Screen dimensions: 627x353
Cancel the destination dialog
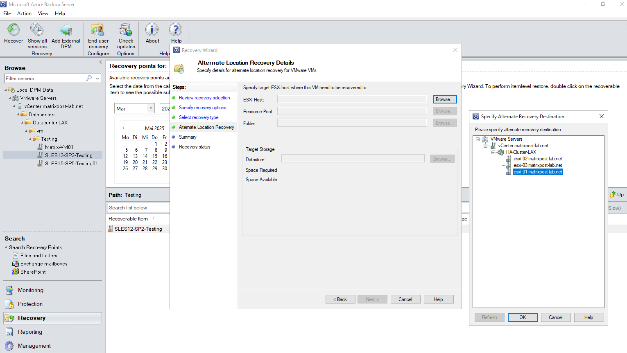point(556,317)
